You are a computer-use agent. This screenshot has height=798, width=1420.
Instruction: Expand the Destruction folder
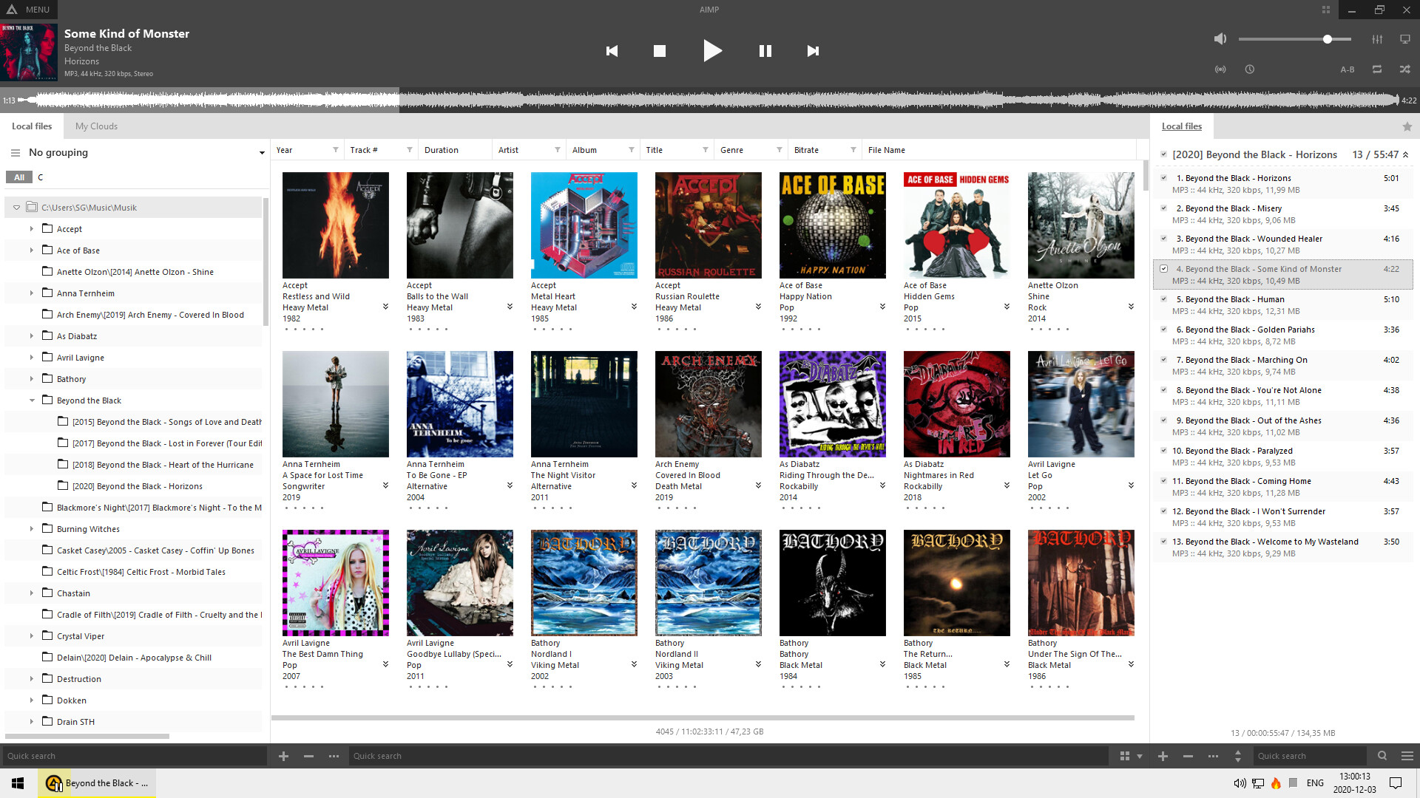coord(32,679)
